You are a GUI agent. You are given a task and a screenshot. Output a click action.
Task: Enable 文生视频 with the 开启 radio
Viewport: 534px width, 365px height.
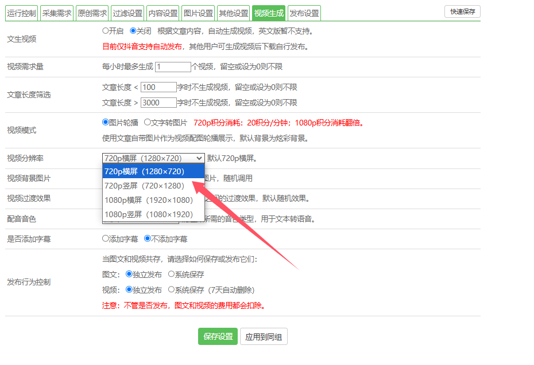click(x=106, y=31)
